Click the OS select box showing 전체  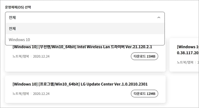click(85, 18)
